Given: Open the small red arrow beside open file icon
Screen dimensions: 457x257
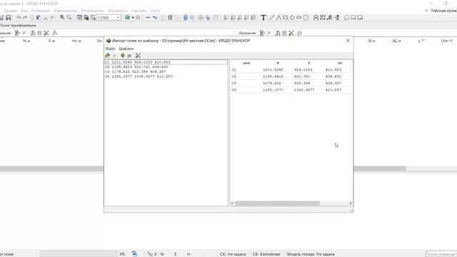Looking at the screenshot, I should [x=114, y=56].
